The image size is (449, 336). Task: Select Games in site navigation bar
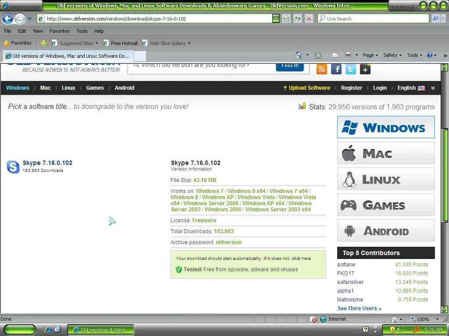pos(95,88)
